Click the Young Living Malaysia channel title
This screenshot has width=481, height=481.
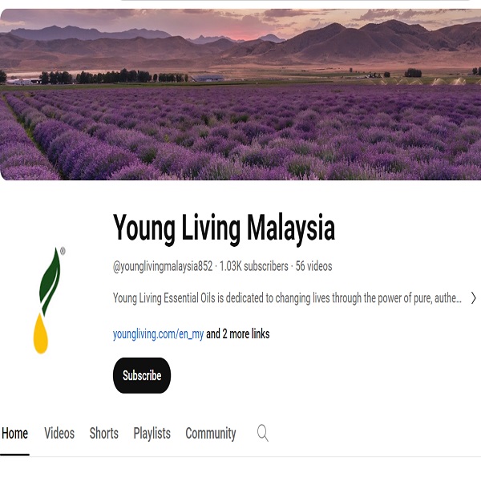[x=224, y=228]
